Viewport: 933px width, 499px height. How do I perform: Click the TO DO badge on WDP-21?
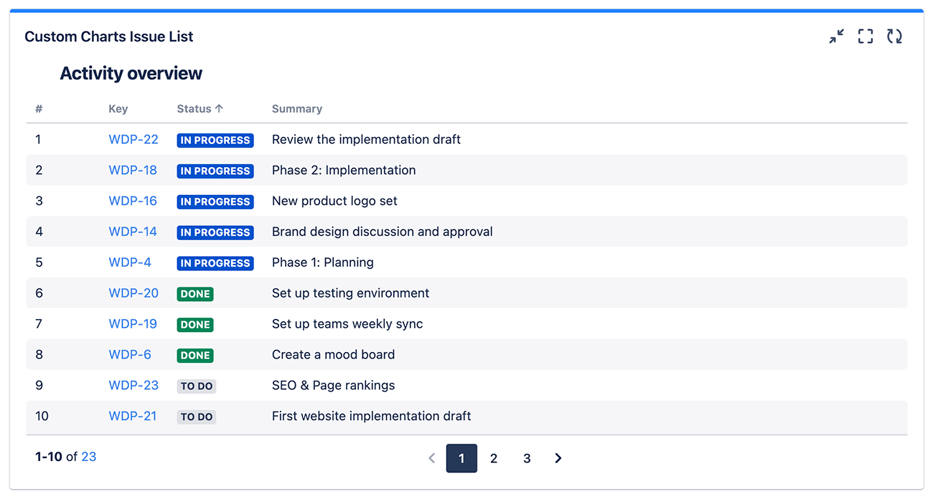click(x=196, y=417)
